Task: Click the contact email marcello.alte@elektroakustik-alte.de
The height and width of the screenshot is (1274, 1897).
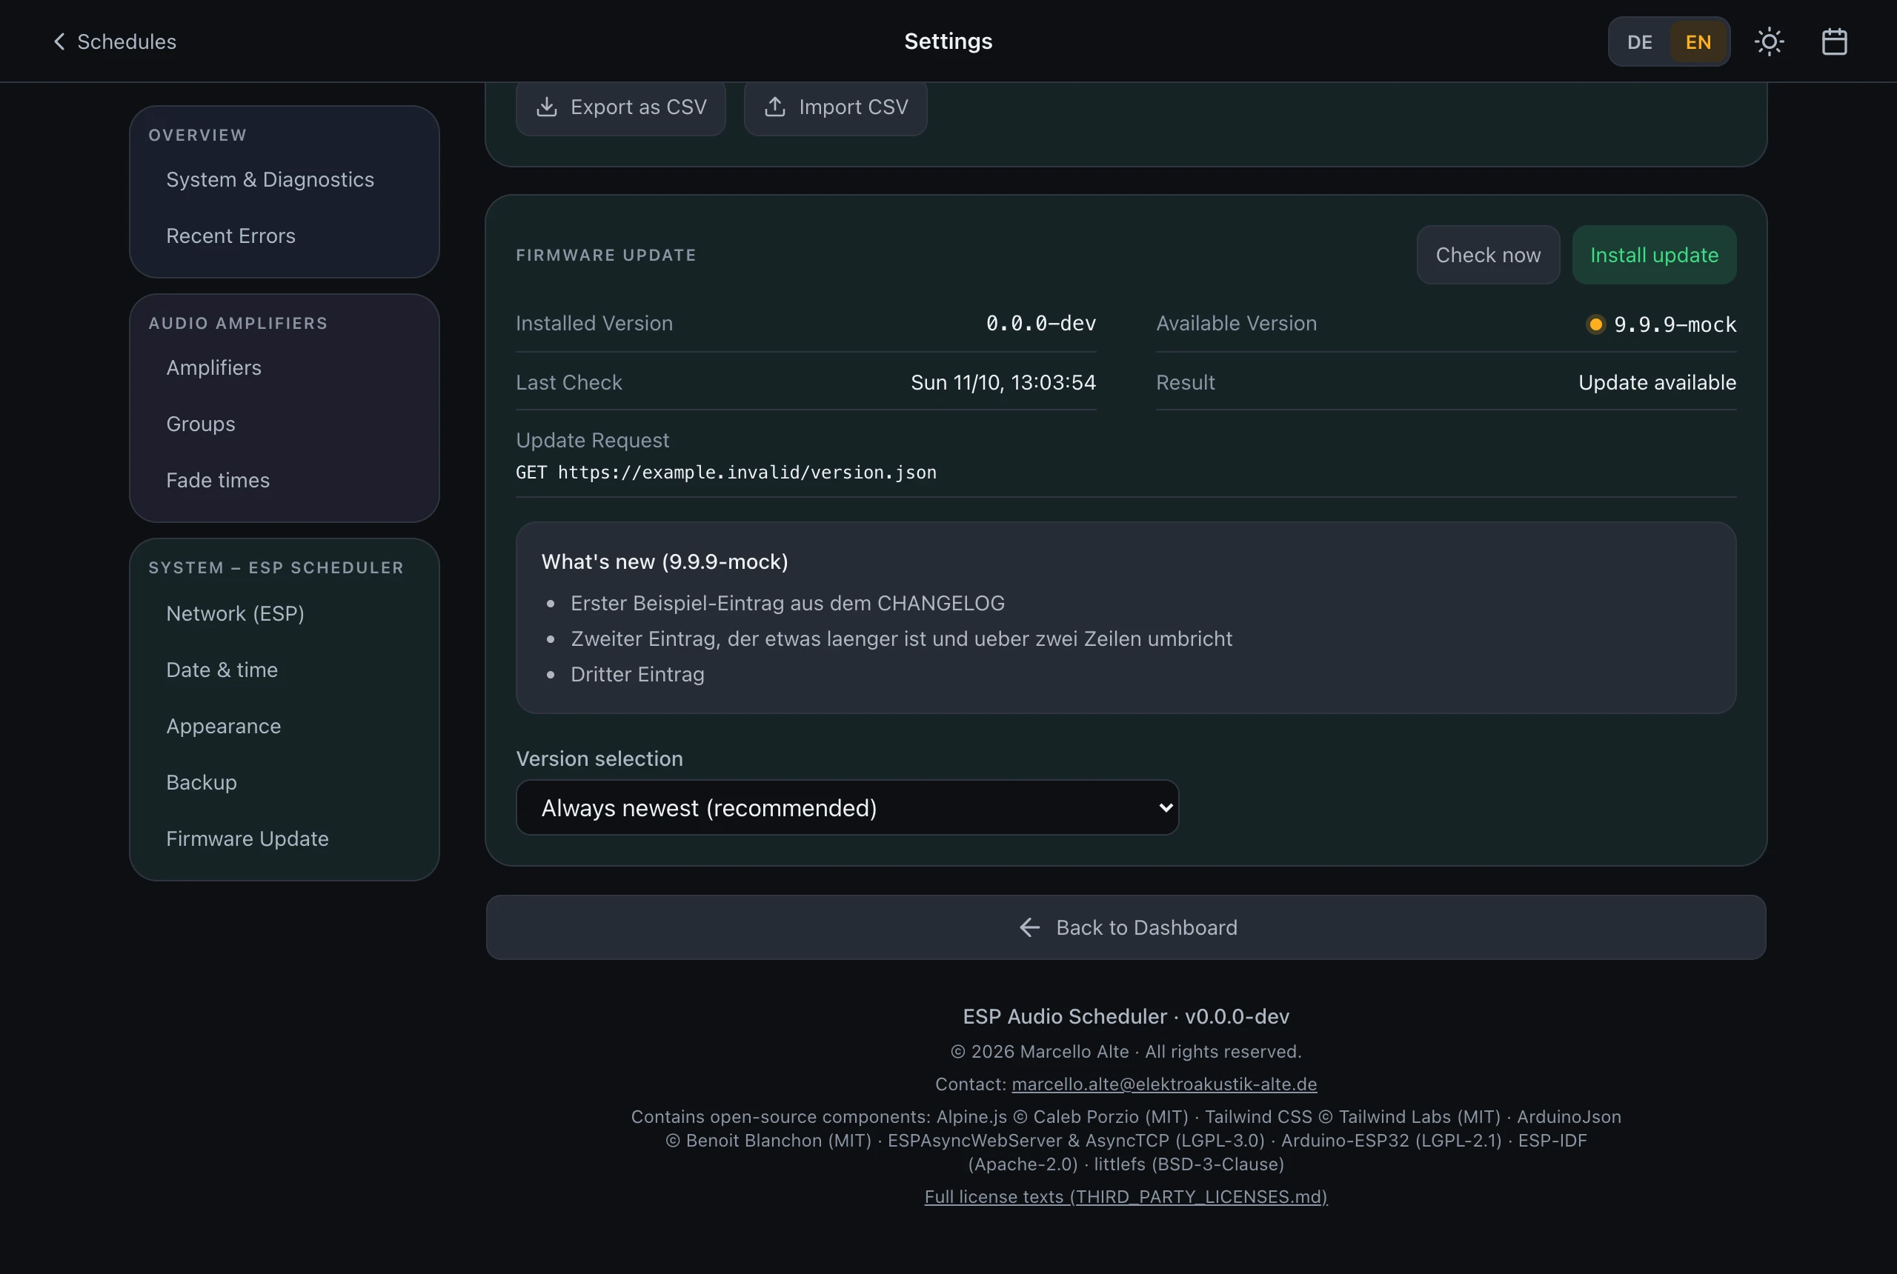Action: point(1164,1084)
